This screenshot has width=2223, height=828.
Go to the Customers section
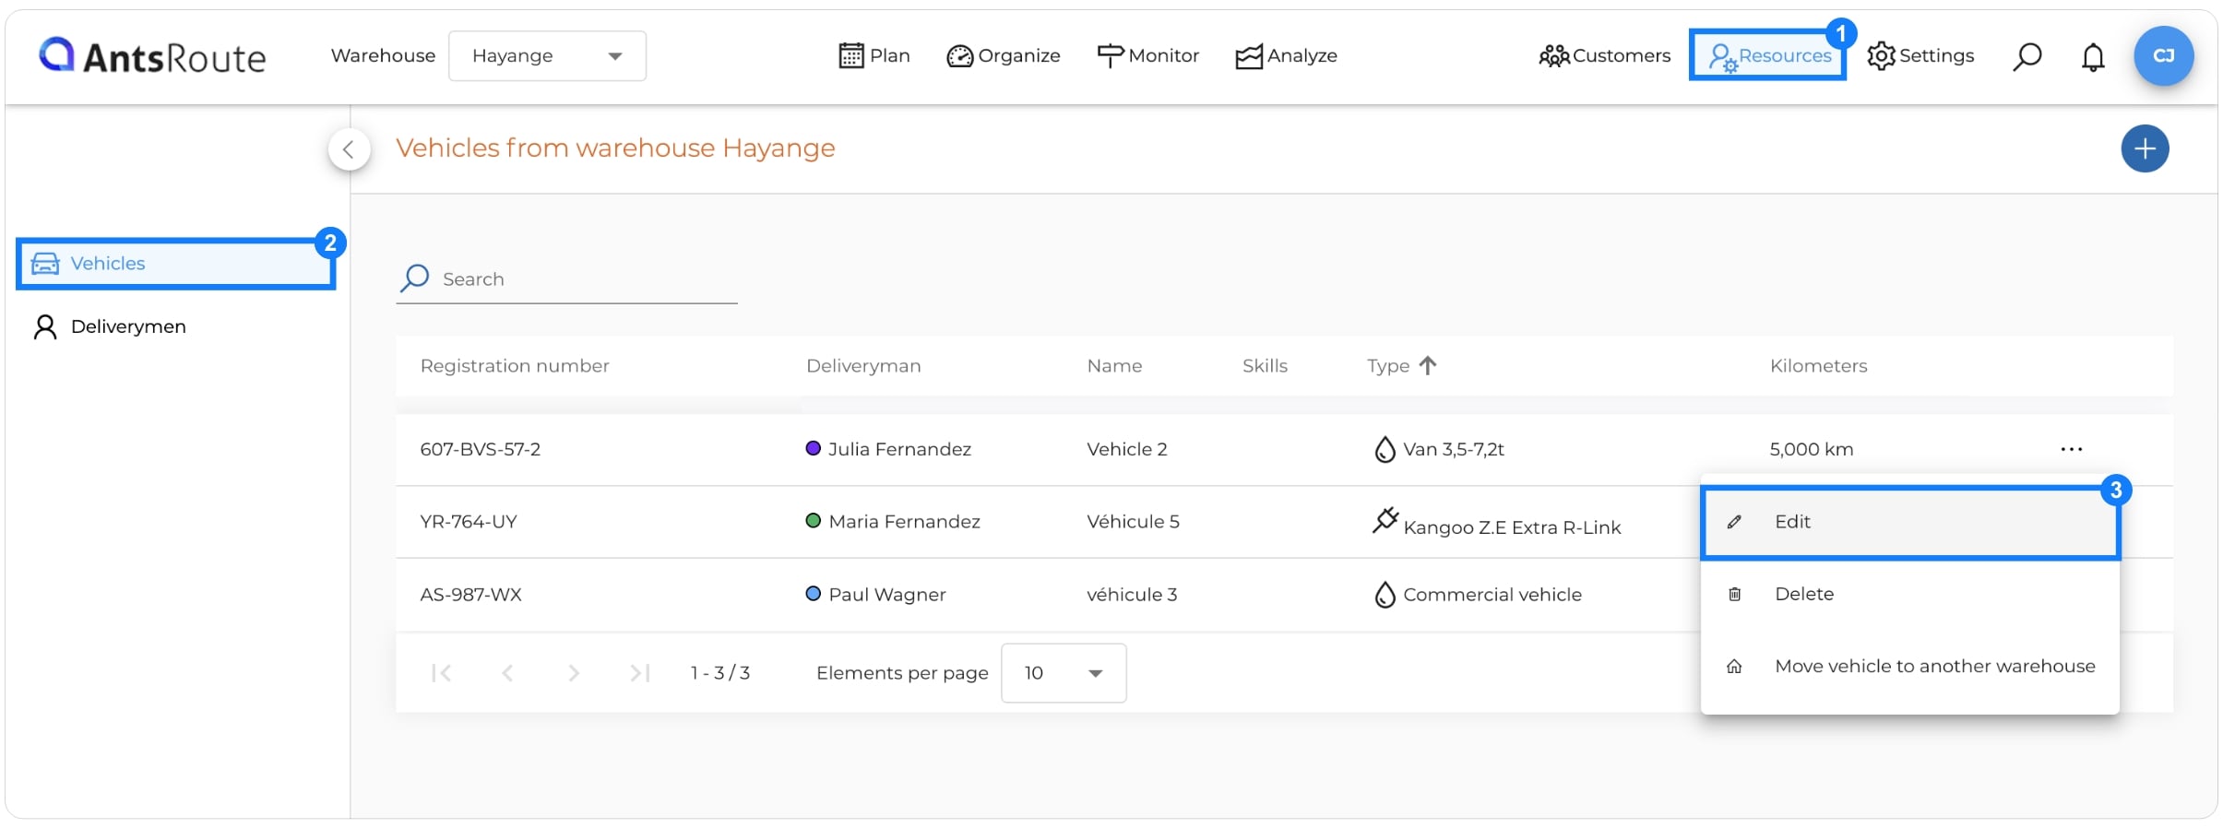tap(1605, 56)
